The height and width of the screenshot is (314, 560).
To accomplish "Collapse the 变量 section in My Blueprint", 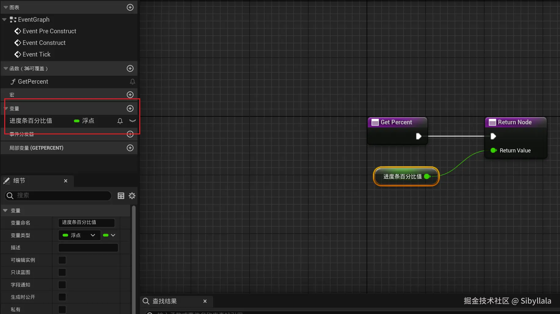I will pos(6,108).
